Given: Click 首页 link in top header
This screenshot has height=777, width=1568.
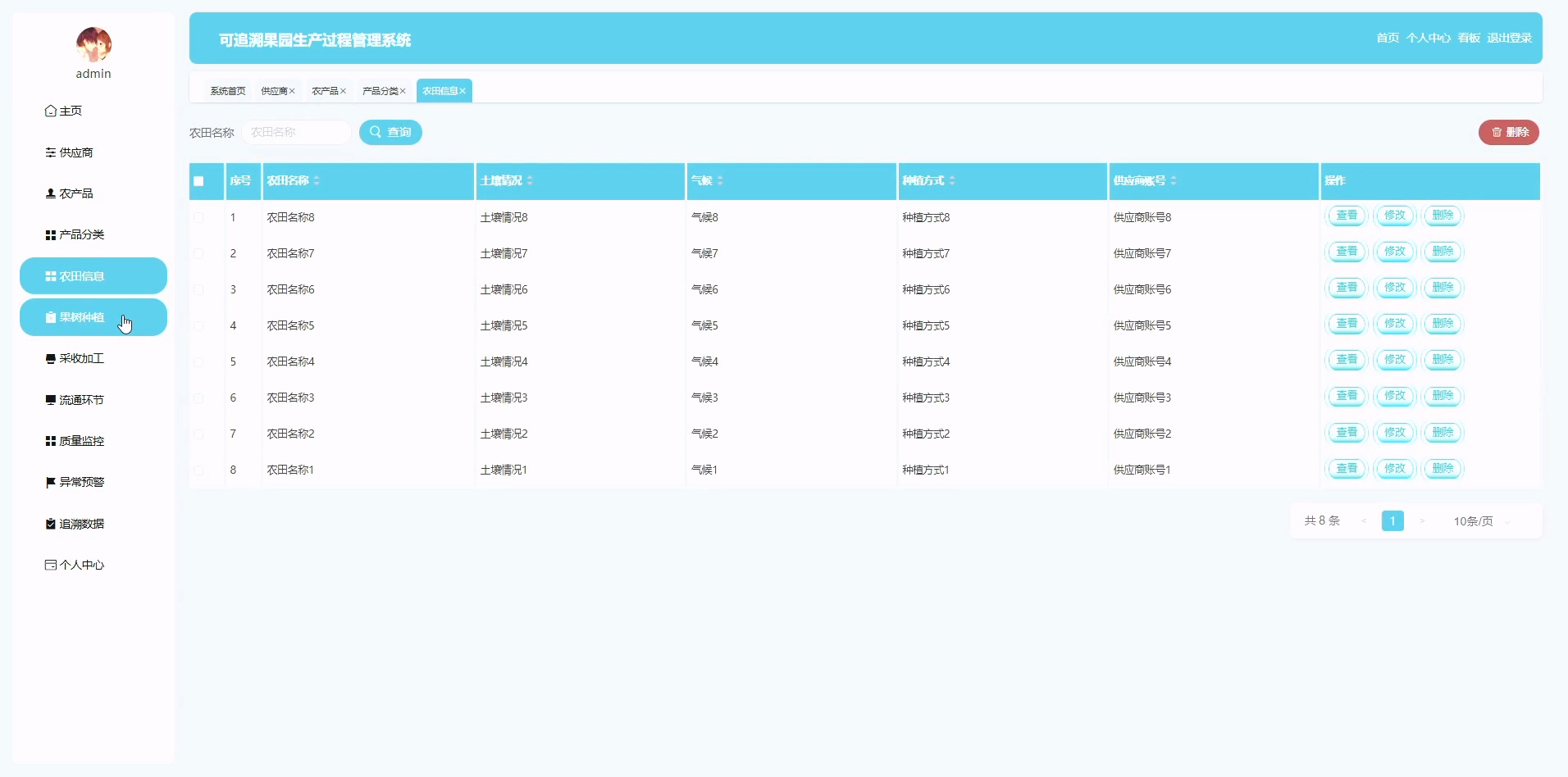Looking at the screenshot, I should click(1388, 38).
